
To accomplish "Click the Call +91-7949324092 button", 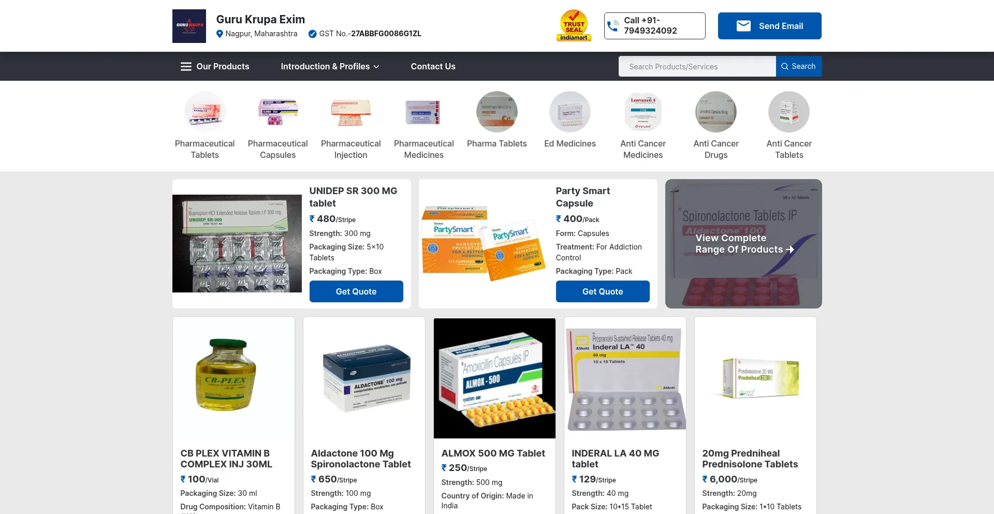I will click(x=654, y=26).
